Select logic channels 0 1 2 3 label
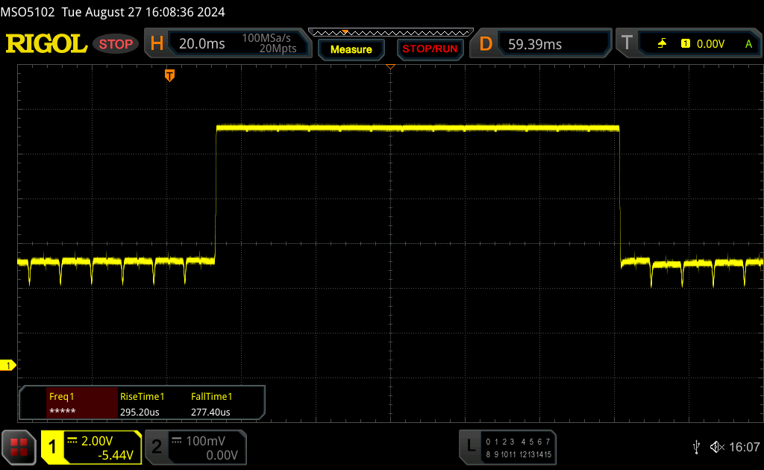 tap(500, 442)
